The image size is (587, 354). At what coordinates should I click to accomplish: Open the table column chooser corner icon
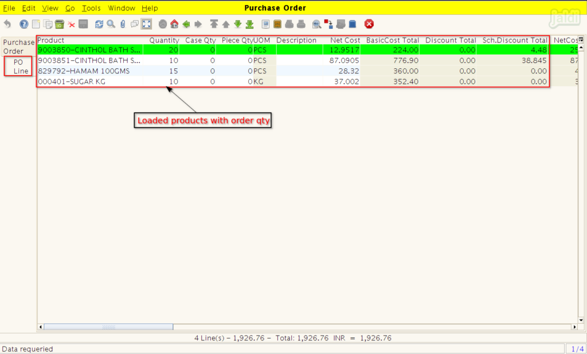pyautogui.click(x=581, y=40)
